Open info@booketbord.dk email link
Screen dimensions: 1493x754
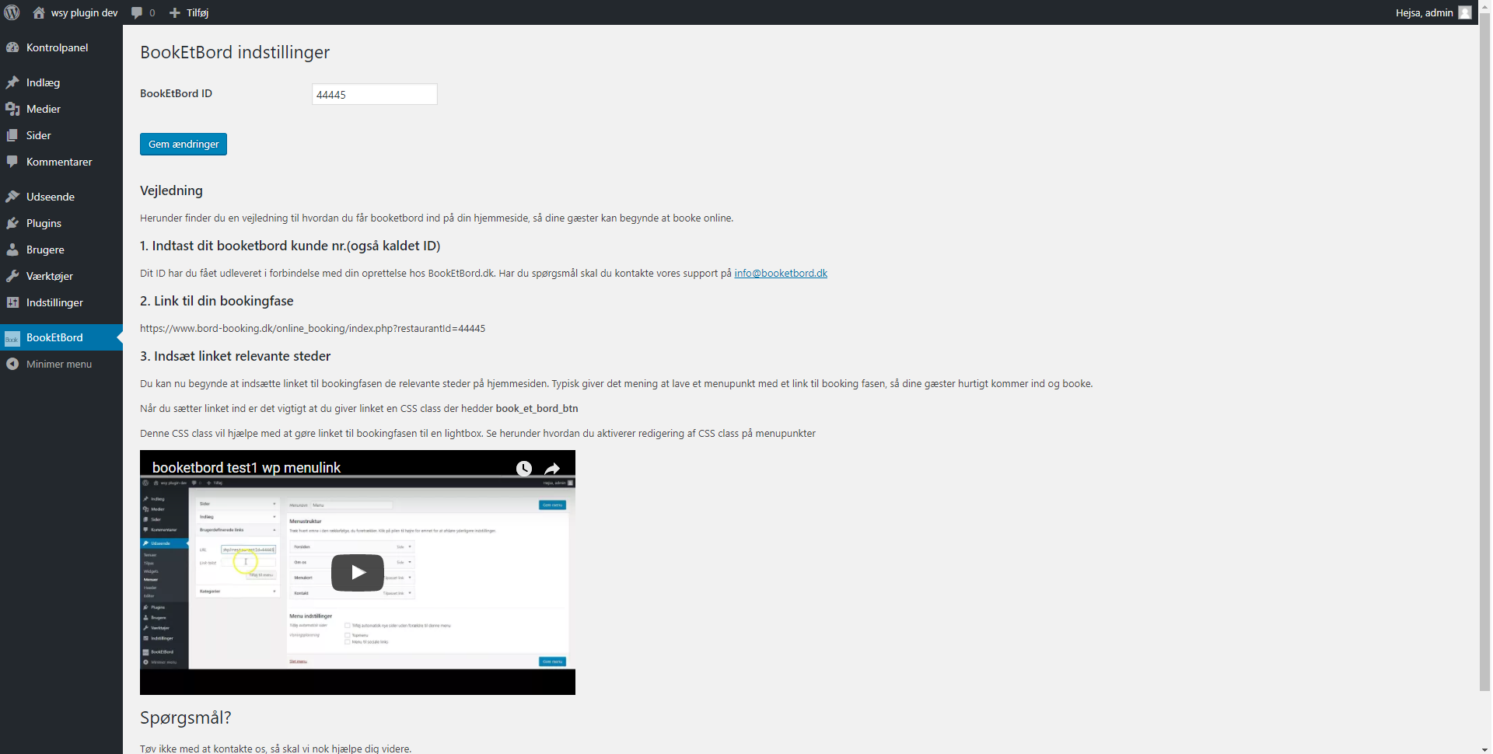(x=781, y=273)
